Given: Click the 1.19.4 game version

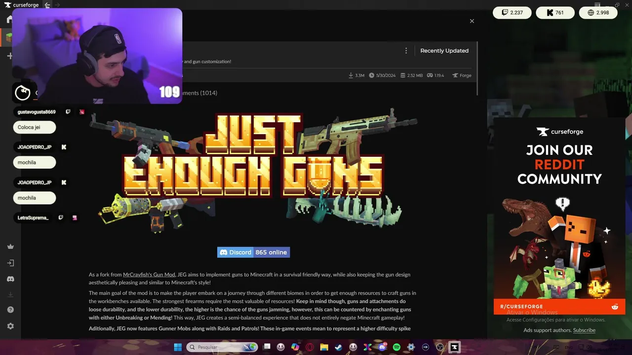Looking at the screenshot, I should [436, 75].
